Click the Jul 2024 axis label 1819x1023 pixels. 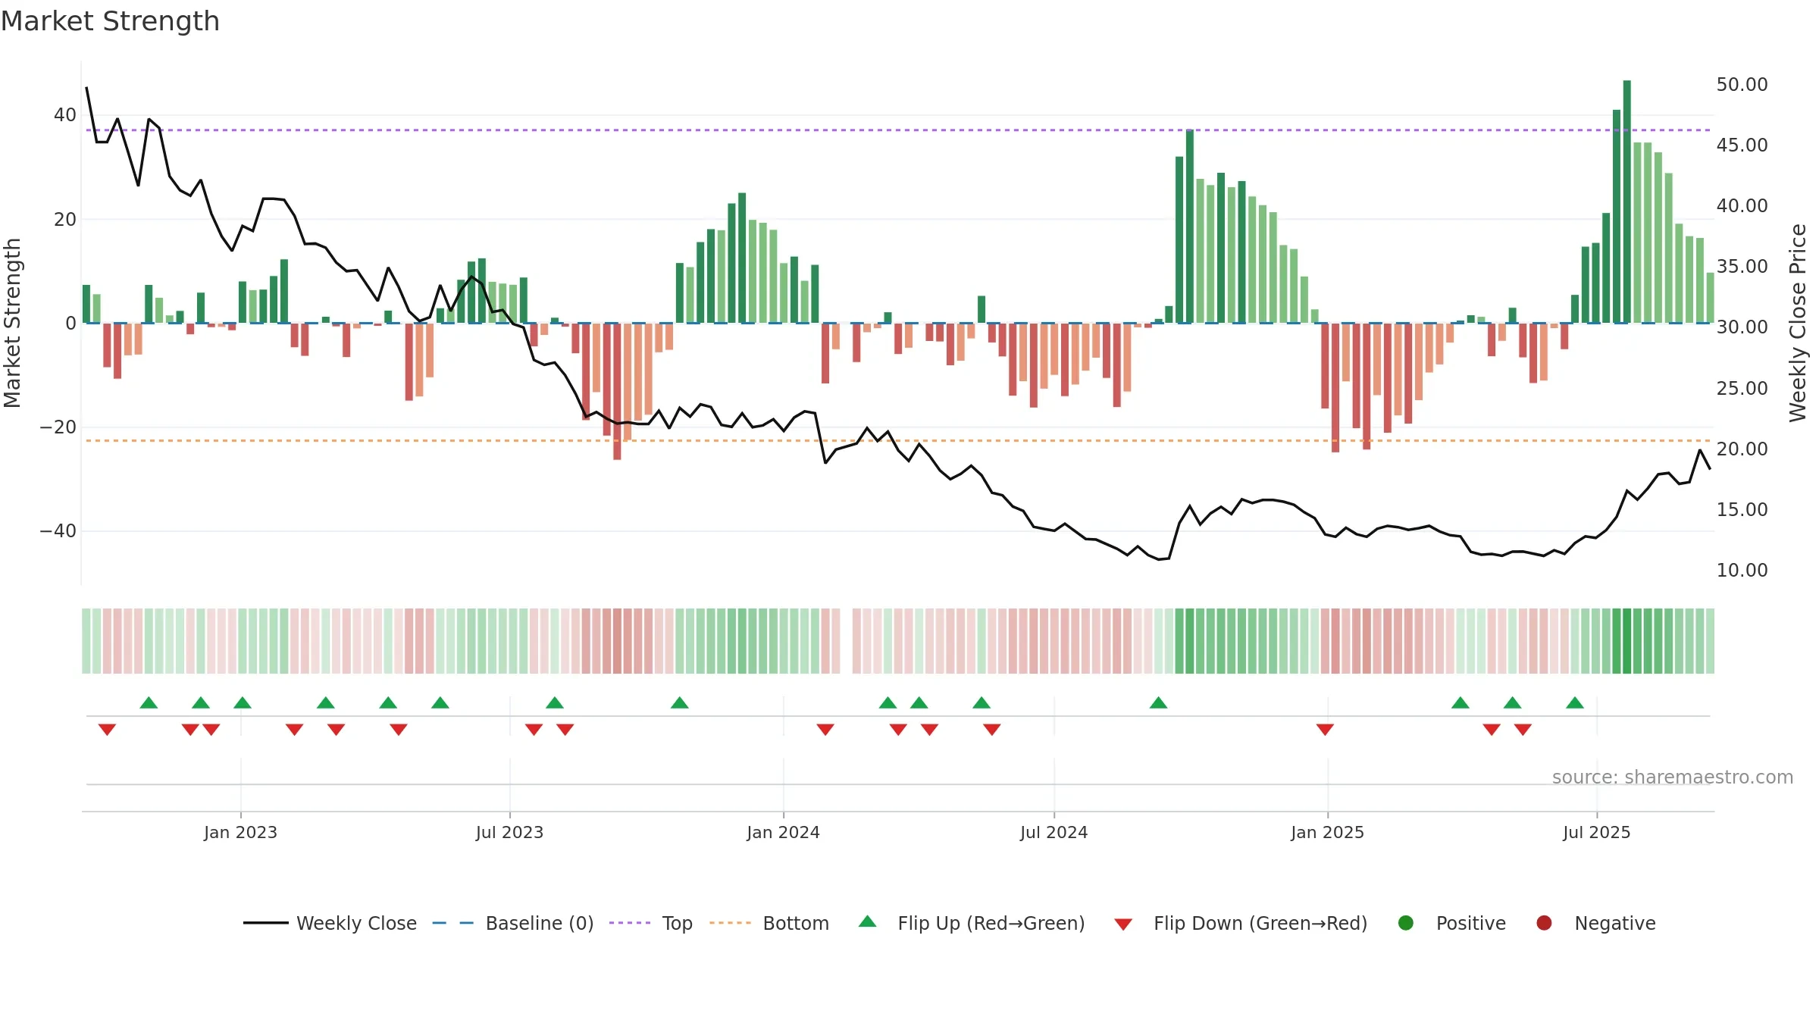[1054, 832]
